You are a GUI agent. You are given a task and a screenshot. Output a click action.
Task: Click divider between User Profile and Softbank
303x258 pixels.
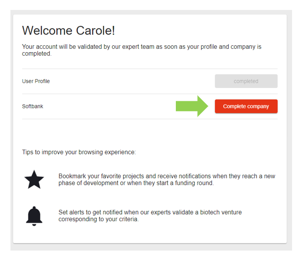150,94
